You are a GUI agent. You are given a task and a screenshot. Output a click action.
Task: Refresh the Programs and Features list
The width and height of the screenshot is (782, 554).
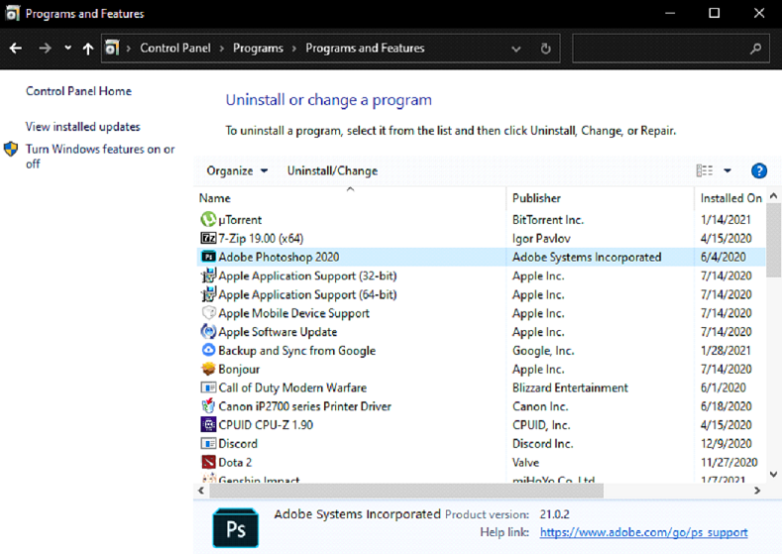pyautogui.click(x=545, y=49)
